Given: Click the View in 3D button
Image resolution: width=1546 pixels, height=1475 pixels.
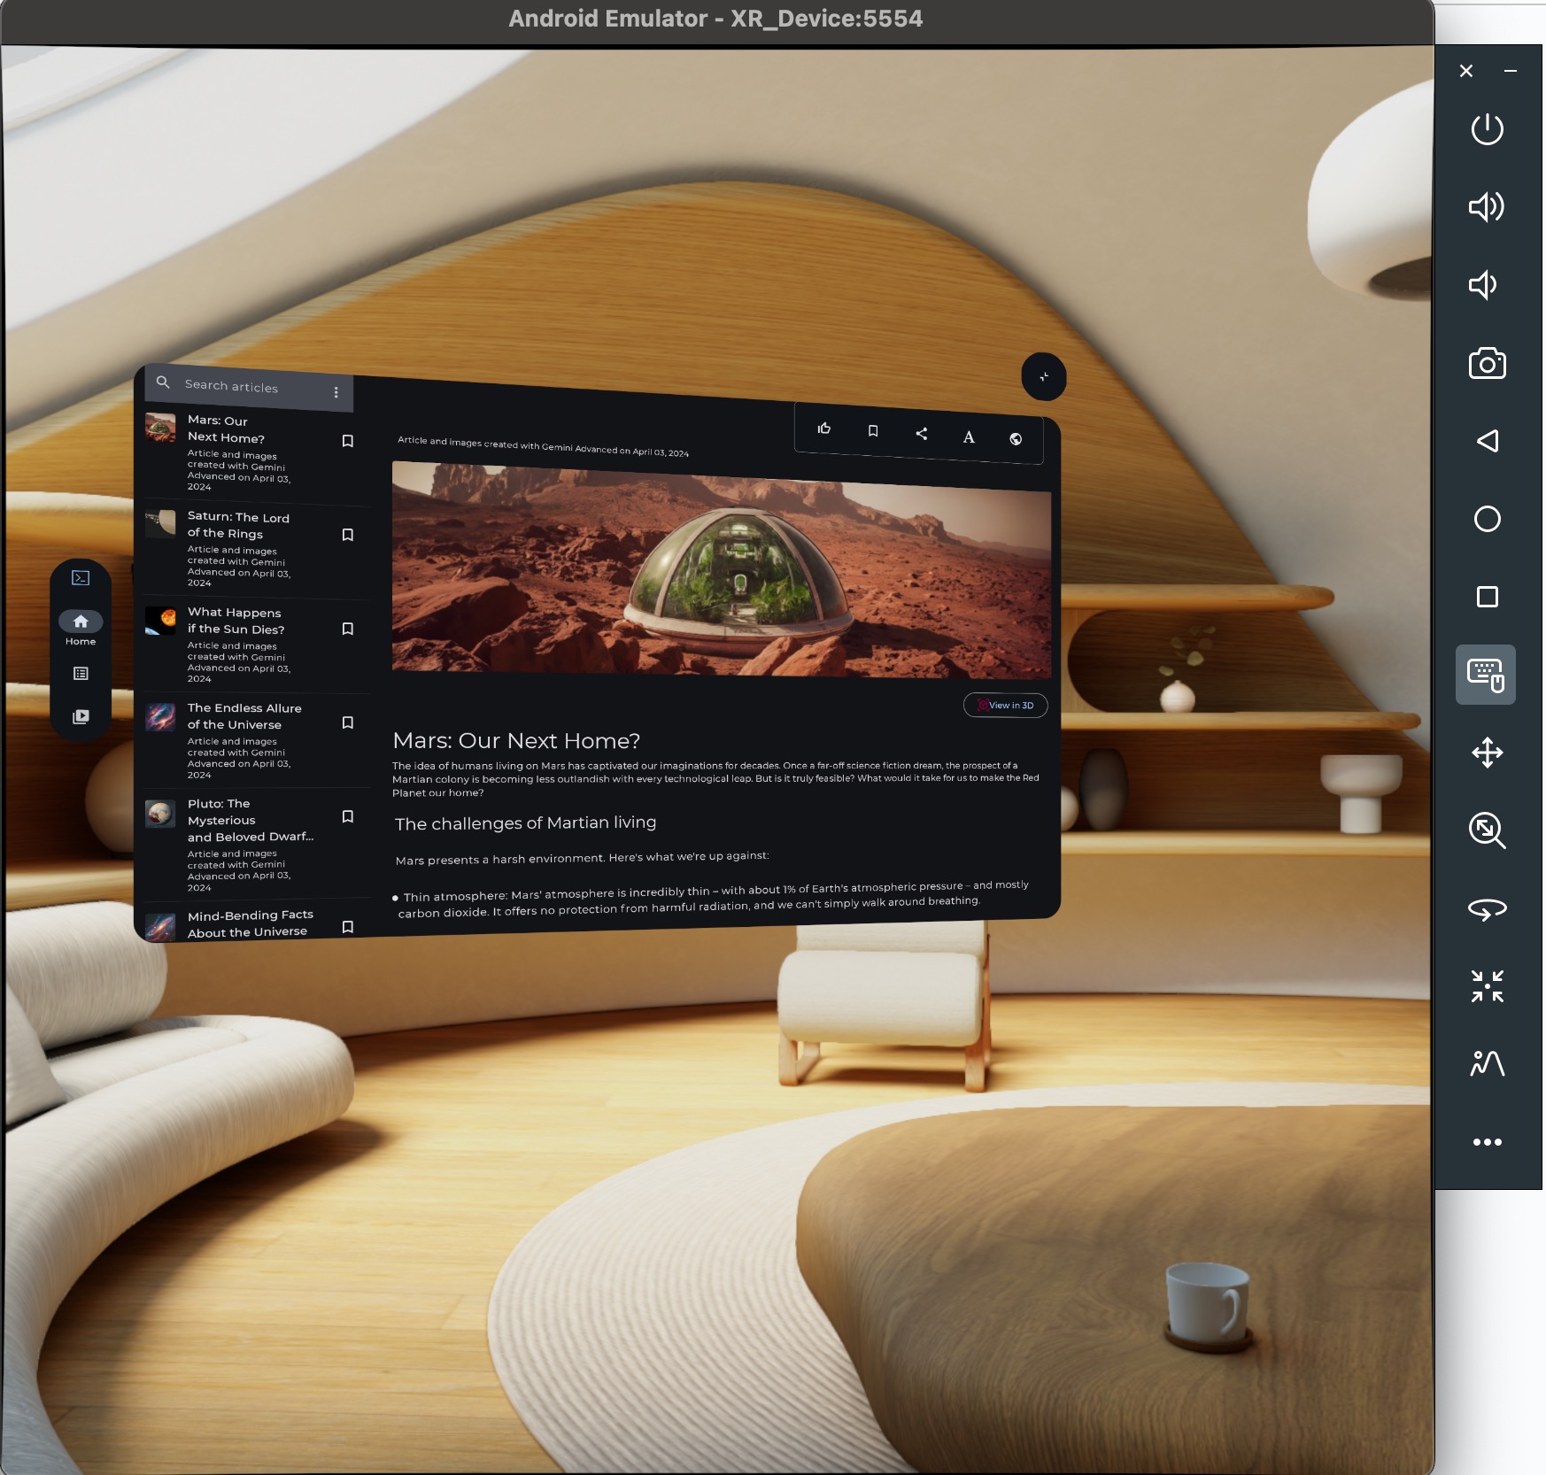Looking at the screenshot, I should [1005, 705].
